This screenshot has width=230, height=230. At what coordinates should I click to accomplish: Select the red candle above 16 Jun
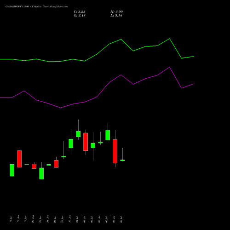click(x=19, y=159)
